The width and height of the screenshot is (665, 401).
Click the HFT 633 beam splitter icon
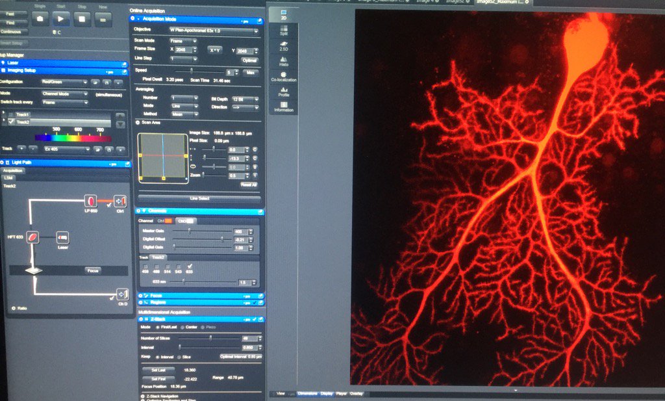[32, 237]
